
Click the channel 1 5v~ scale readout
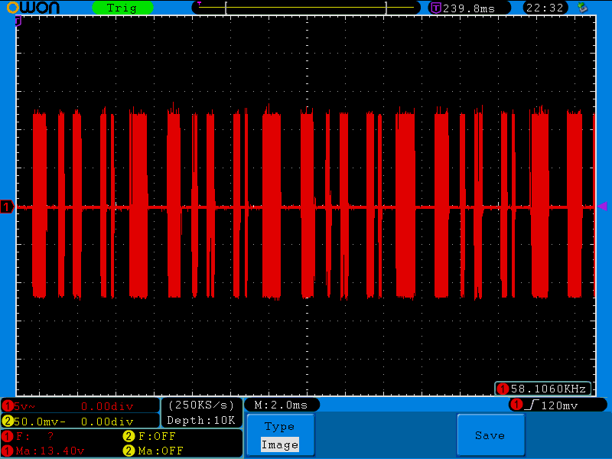click(24, 406)
